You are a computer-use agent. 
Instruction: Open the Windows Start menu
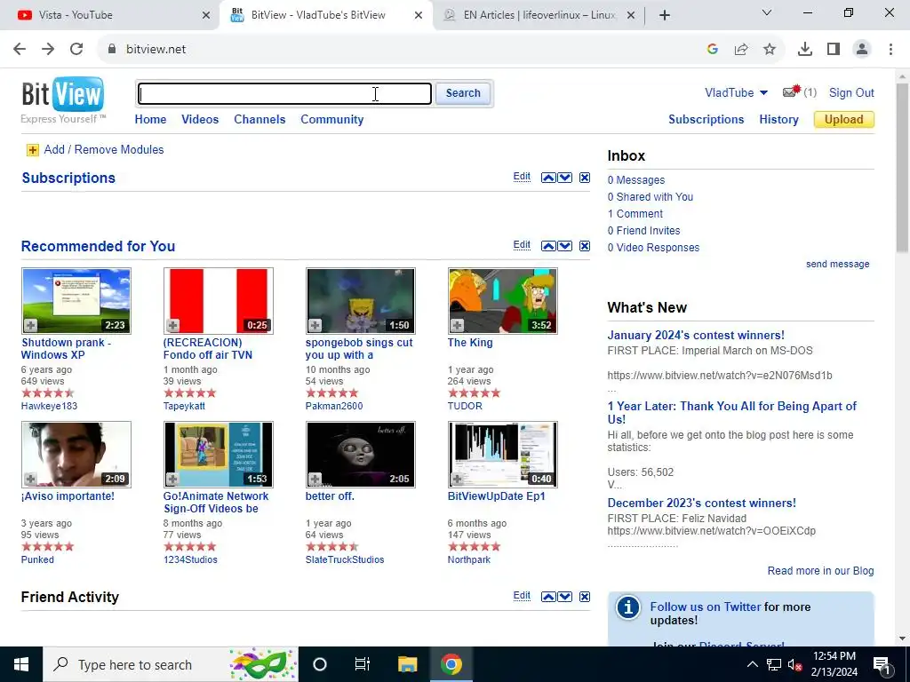21,664
